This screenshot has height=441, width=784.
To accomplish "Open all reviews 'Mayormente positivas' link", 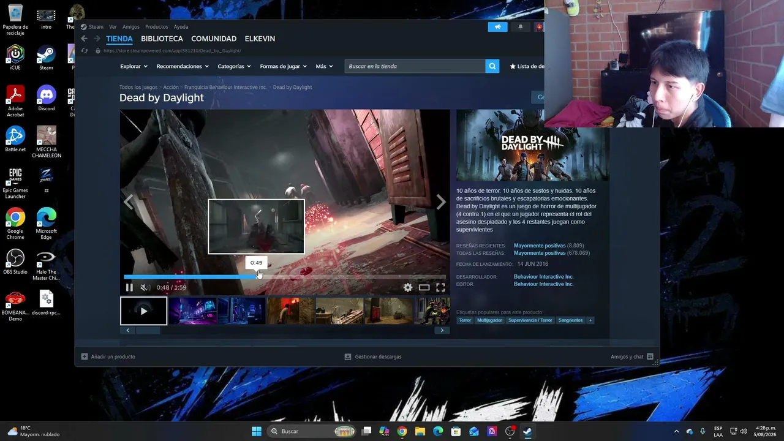I will pos(540,253).
